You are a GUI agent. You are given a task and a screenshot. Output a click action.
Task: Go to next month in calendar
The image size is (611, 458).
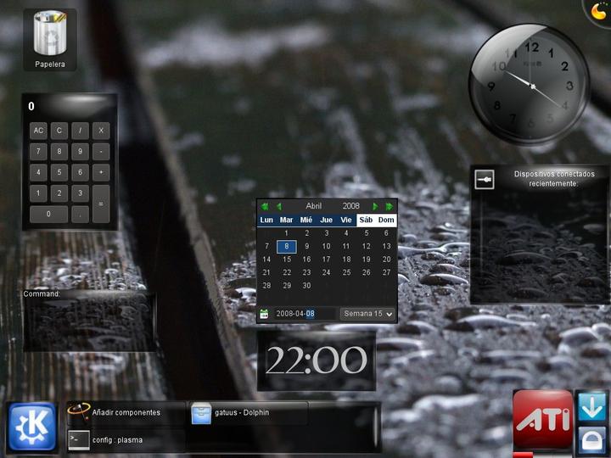(x=375, y=206)
